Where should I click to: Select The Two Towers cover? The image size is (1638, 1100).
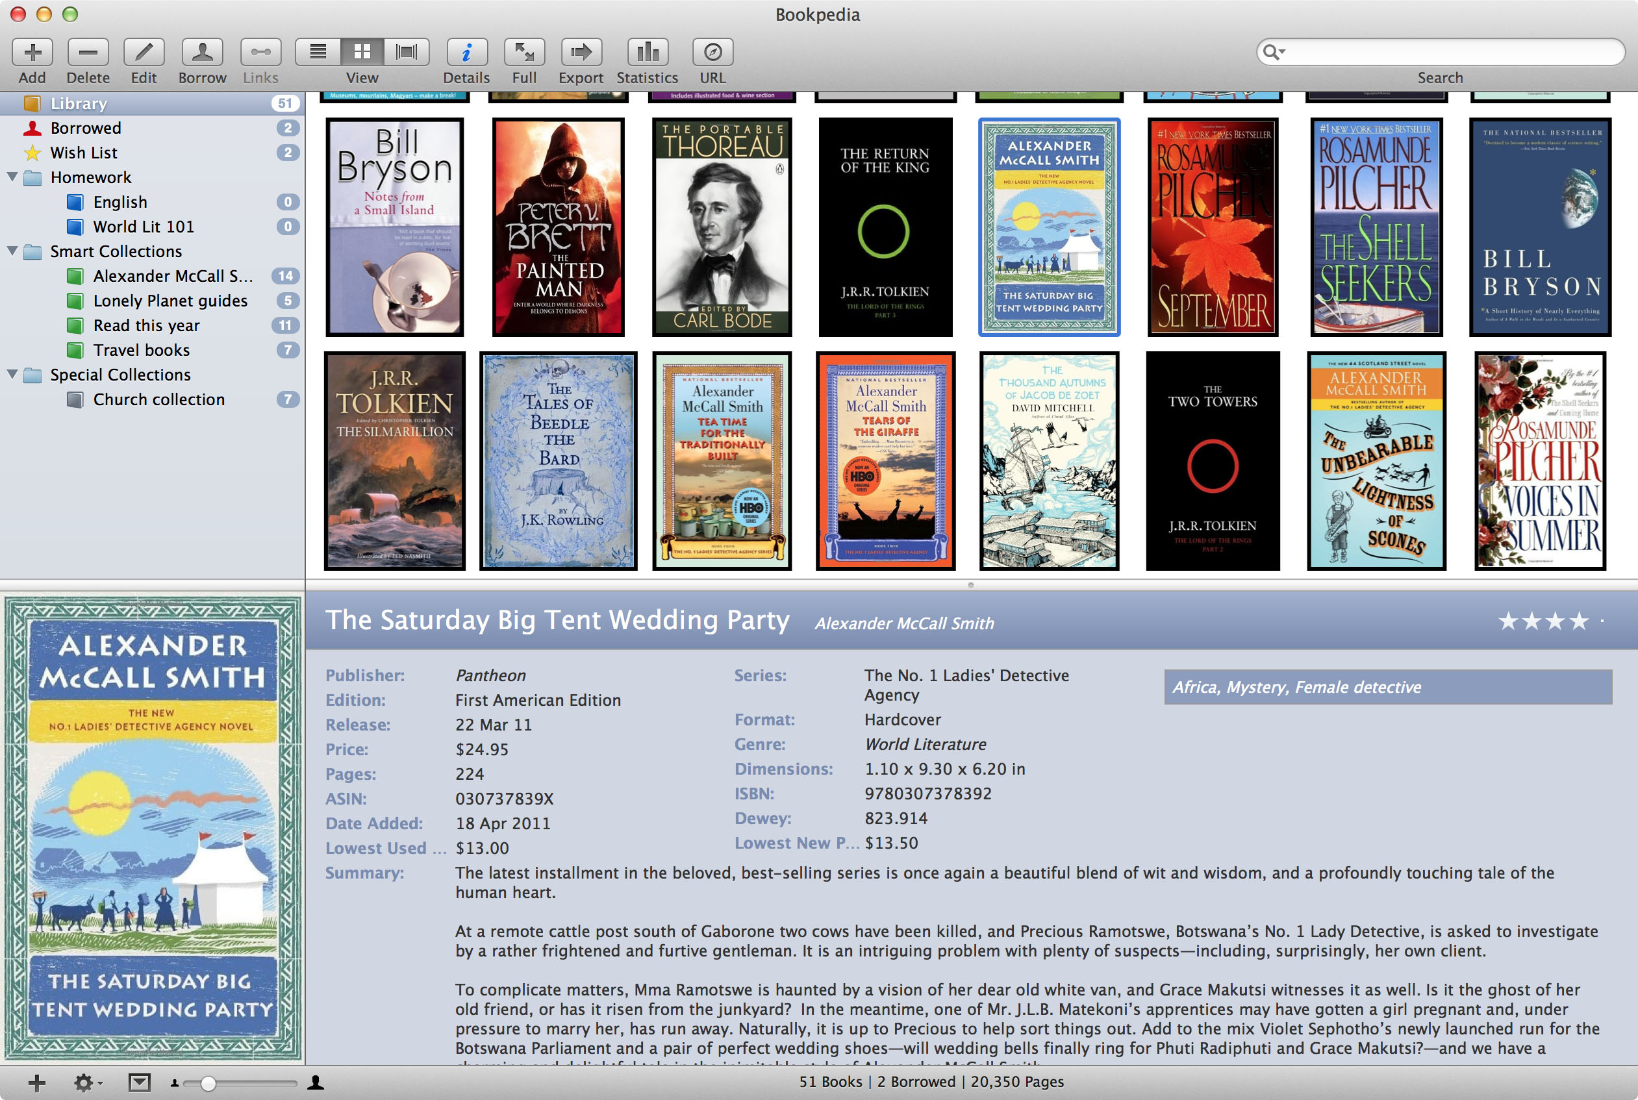(x=1213, y=461)
